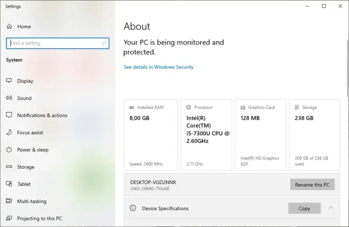The width and height of the screenshot is (349, 227).
Task: Click the Notifications & actions speech icon
Action: coord(9,115)
